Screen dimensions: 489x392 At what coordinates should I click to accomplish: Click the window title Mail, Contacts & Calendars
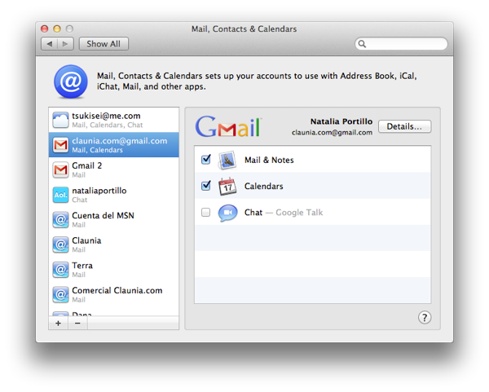244,29
